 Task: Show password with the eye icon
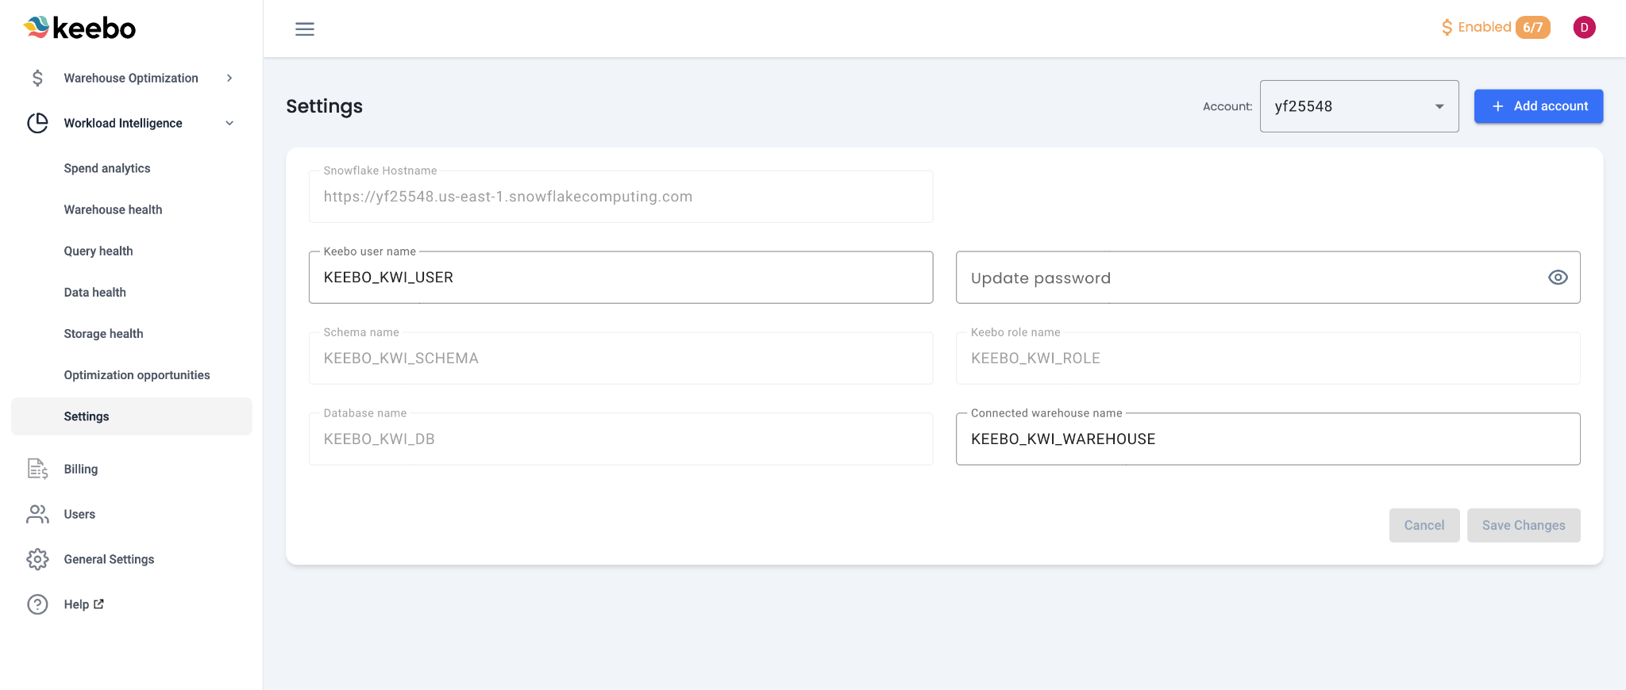click(1558, 278)
